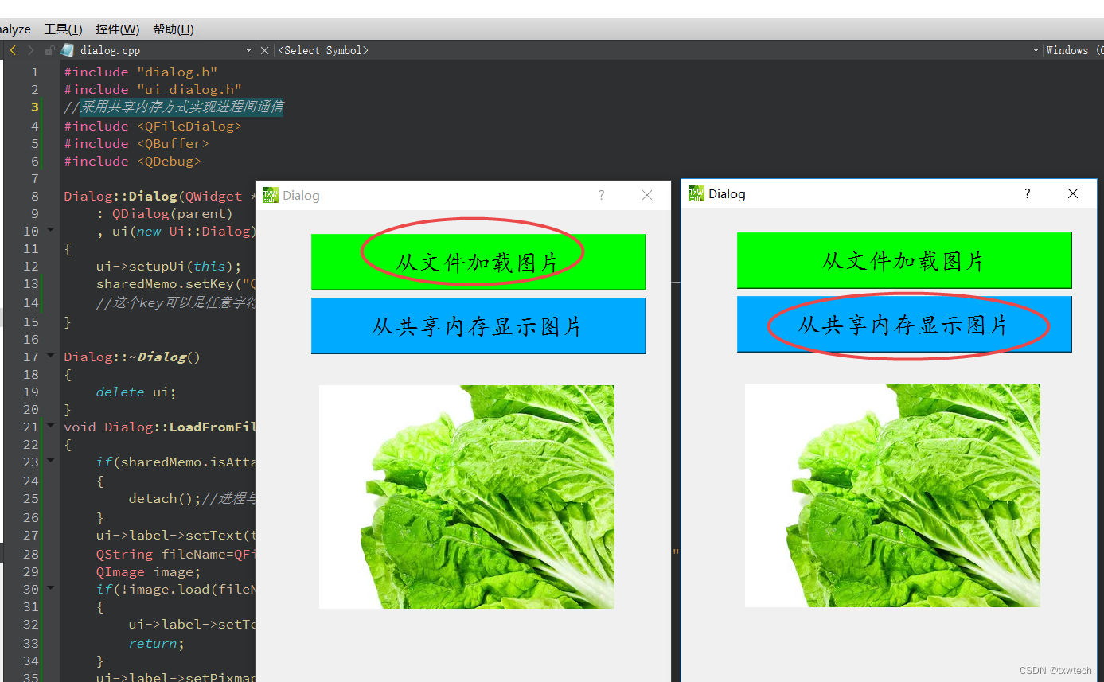Click <QBuffer> on line 5

coord(173,144)
